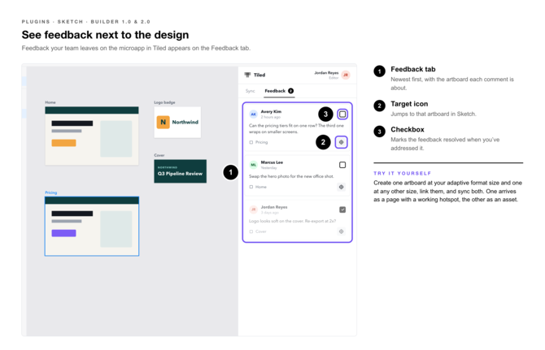Click the "Yesterday" timestamp
545x350 pixels.
pyautogui.click(x=269, y=168)
